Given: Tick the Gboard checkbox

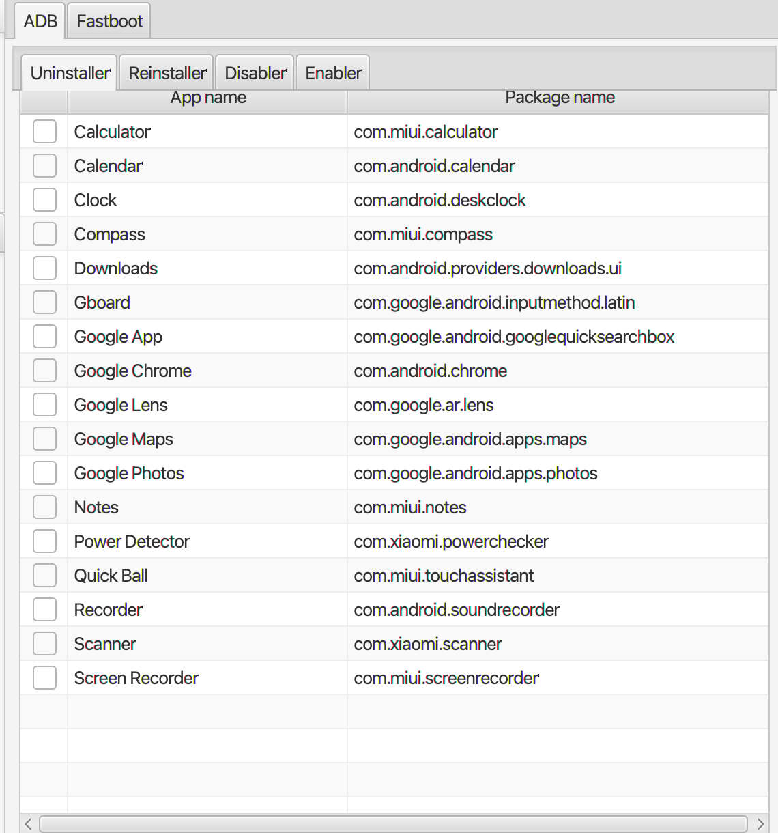Looking at the screenshot, I should click(45, 302).
